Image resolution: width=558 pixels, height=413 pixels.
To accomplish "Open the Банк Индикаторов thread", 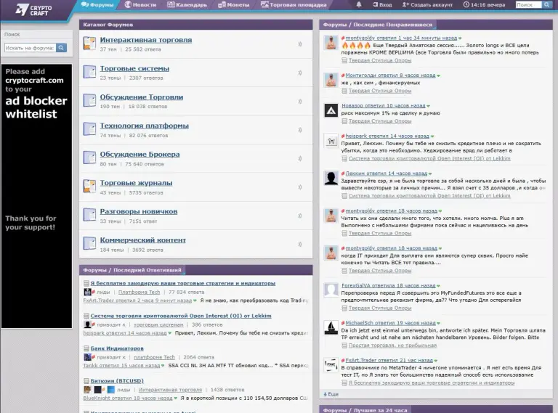I will tap(117, 348).
